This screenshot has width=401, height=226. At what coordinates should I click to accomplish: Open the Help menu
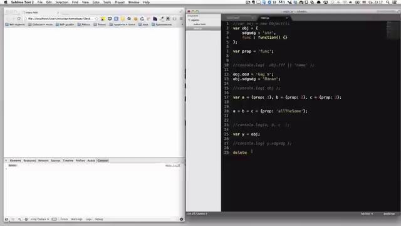pos(146,3)
